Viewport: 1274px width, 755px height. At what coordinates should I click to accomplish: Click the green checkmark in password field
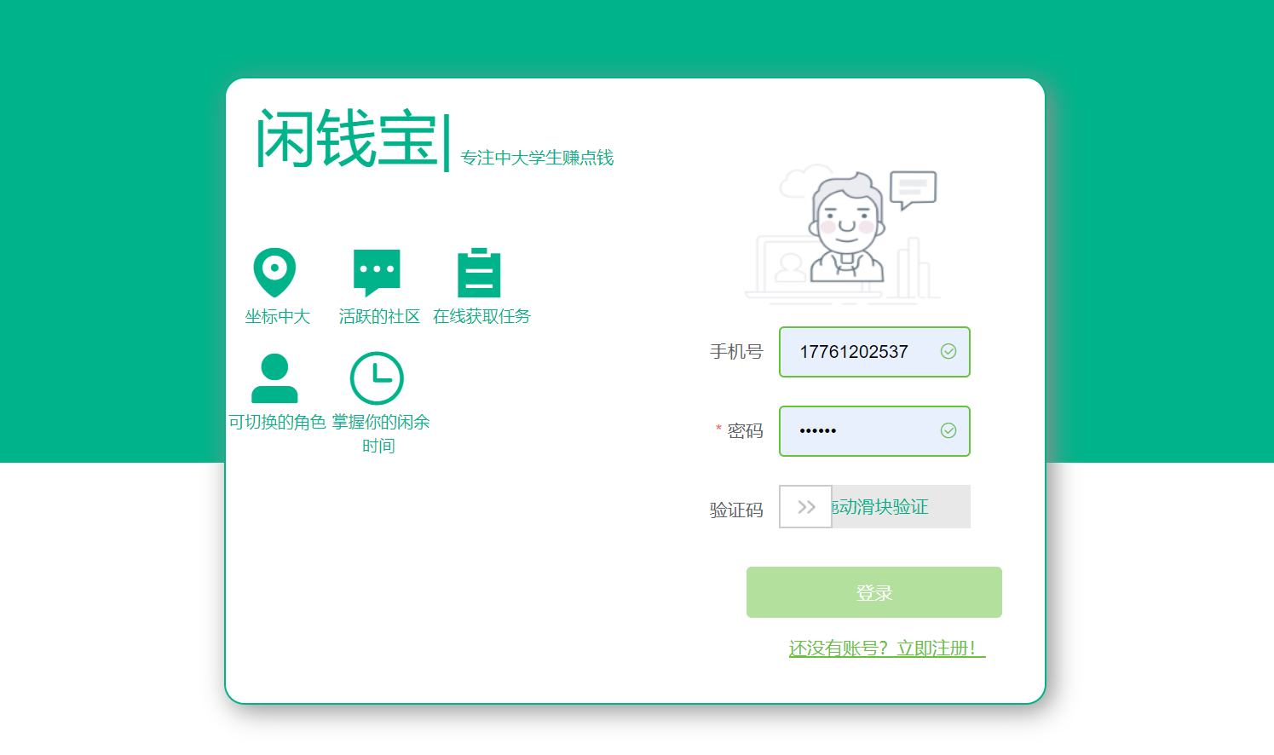coord(948,431)
